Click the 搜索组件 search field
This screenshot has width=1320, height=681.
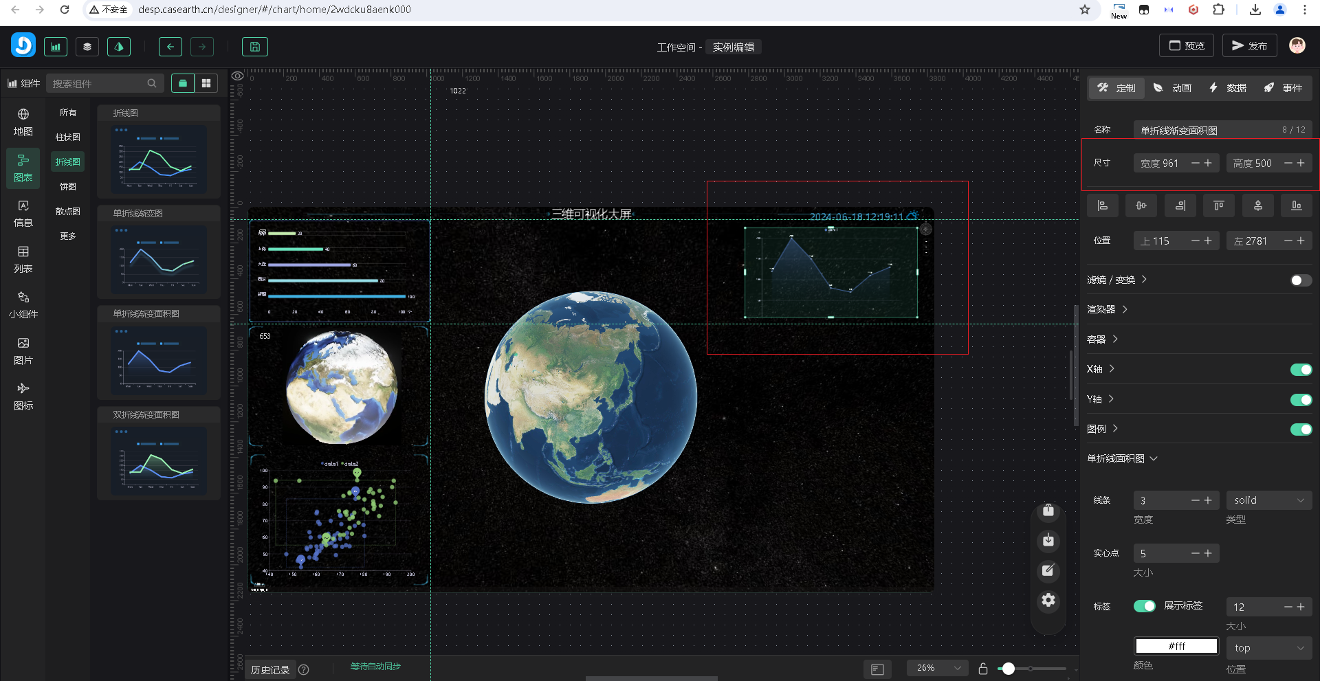tap(98, 84)
